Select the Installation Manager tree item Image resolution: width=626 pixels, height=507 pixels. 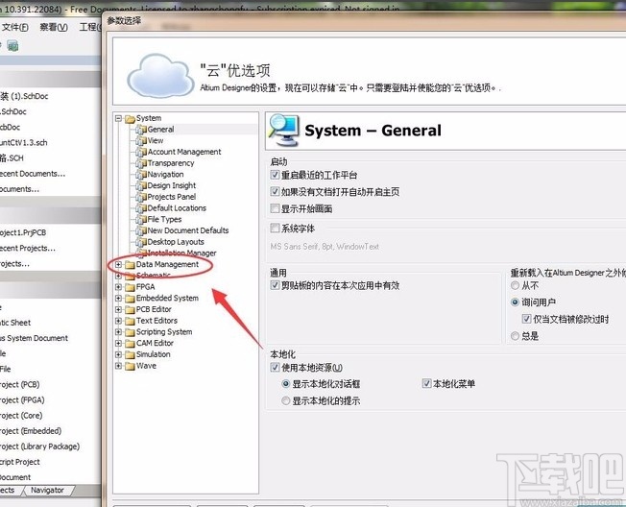pos(181,253)
